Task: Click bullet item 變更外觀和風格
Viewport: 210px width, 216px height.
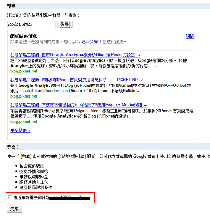Action: (x=34, y=171)
